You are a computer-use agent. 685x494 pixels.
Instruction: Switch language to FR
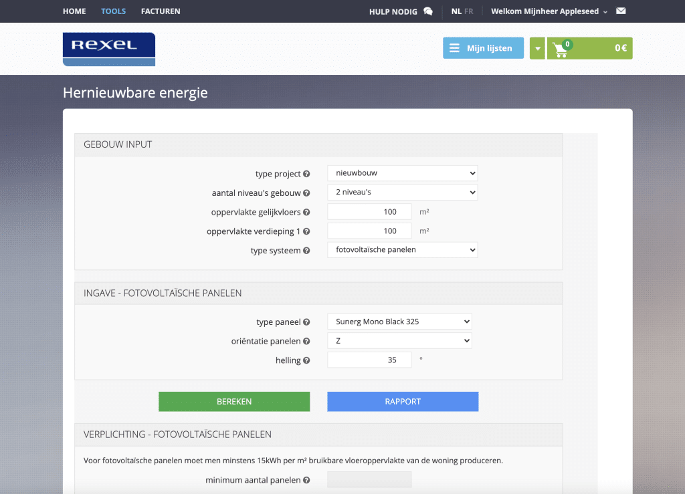(x=468, y=11)
